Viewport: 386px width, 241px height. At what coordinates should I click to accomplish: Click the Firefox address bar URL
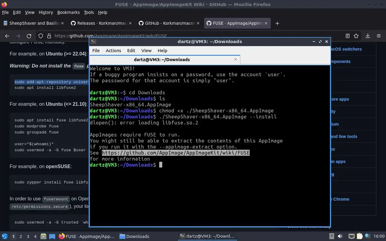tap(110, 36)
